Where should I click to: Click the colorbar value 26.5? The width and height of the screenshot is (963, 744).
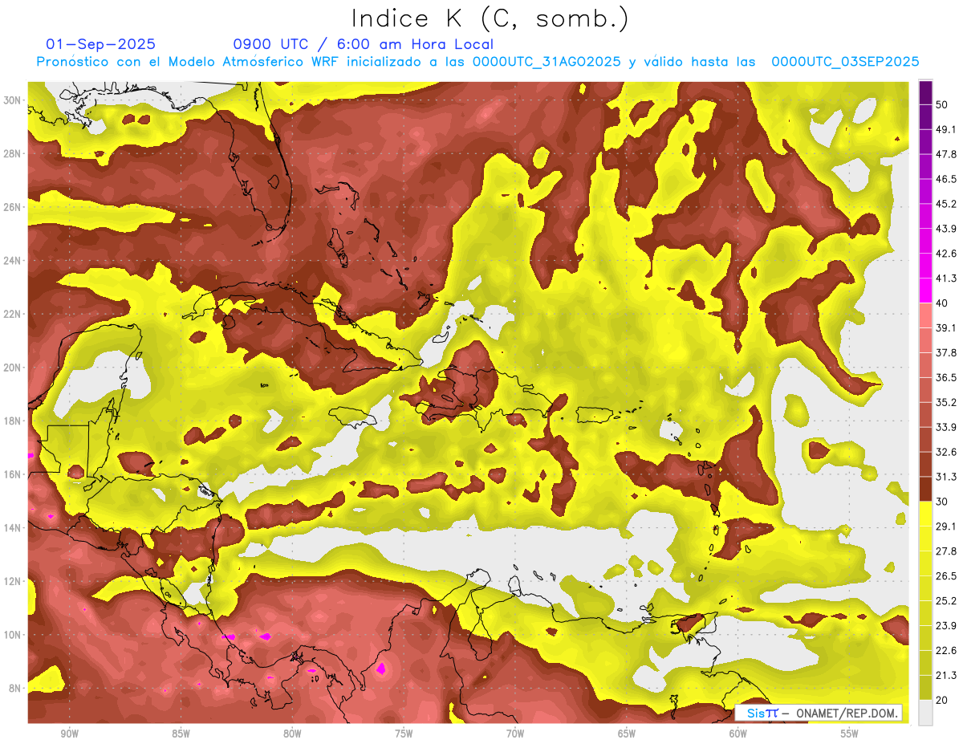[x=946, y=576]
